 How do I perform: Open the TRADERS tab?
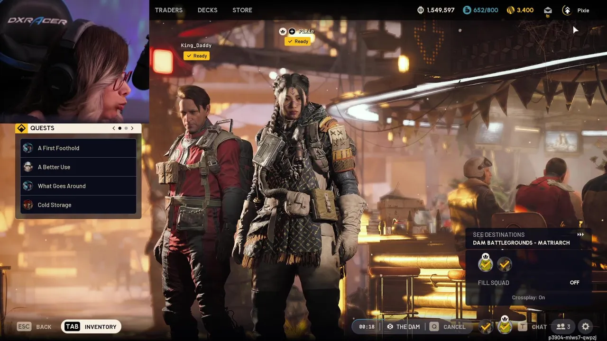click(x=169, y=10)
